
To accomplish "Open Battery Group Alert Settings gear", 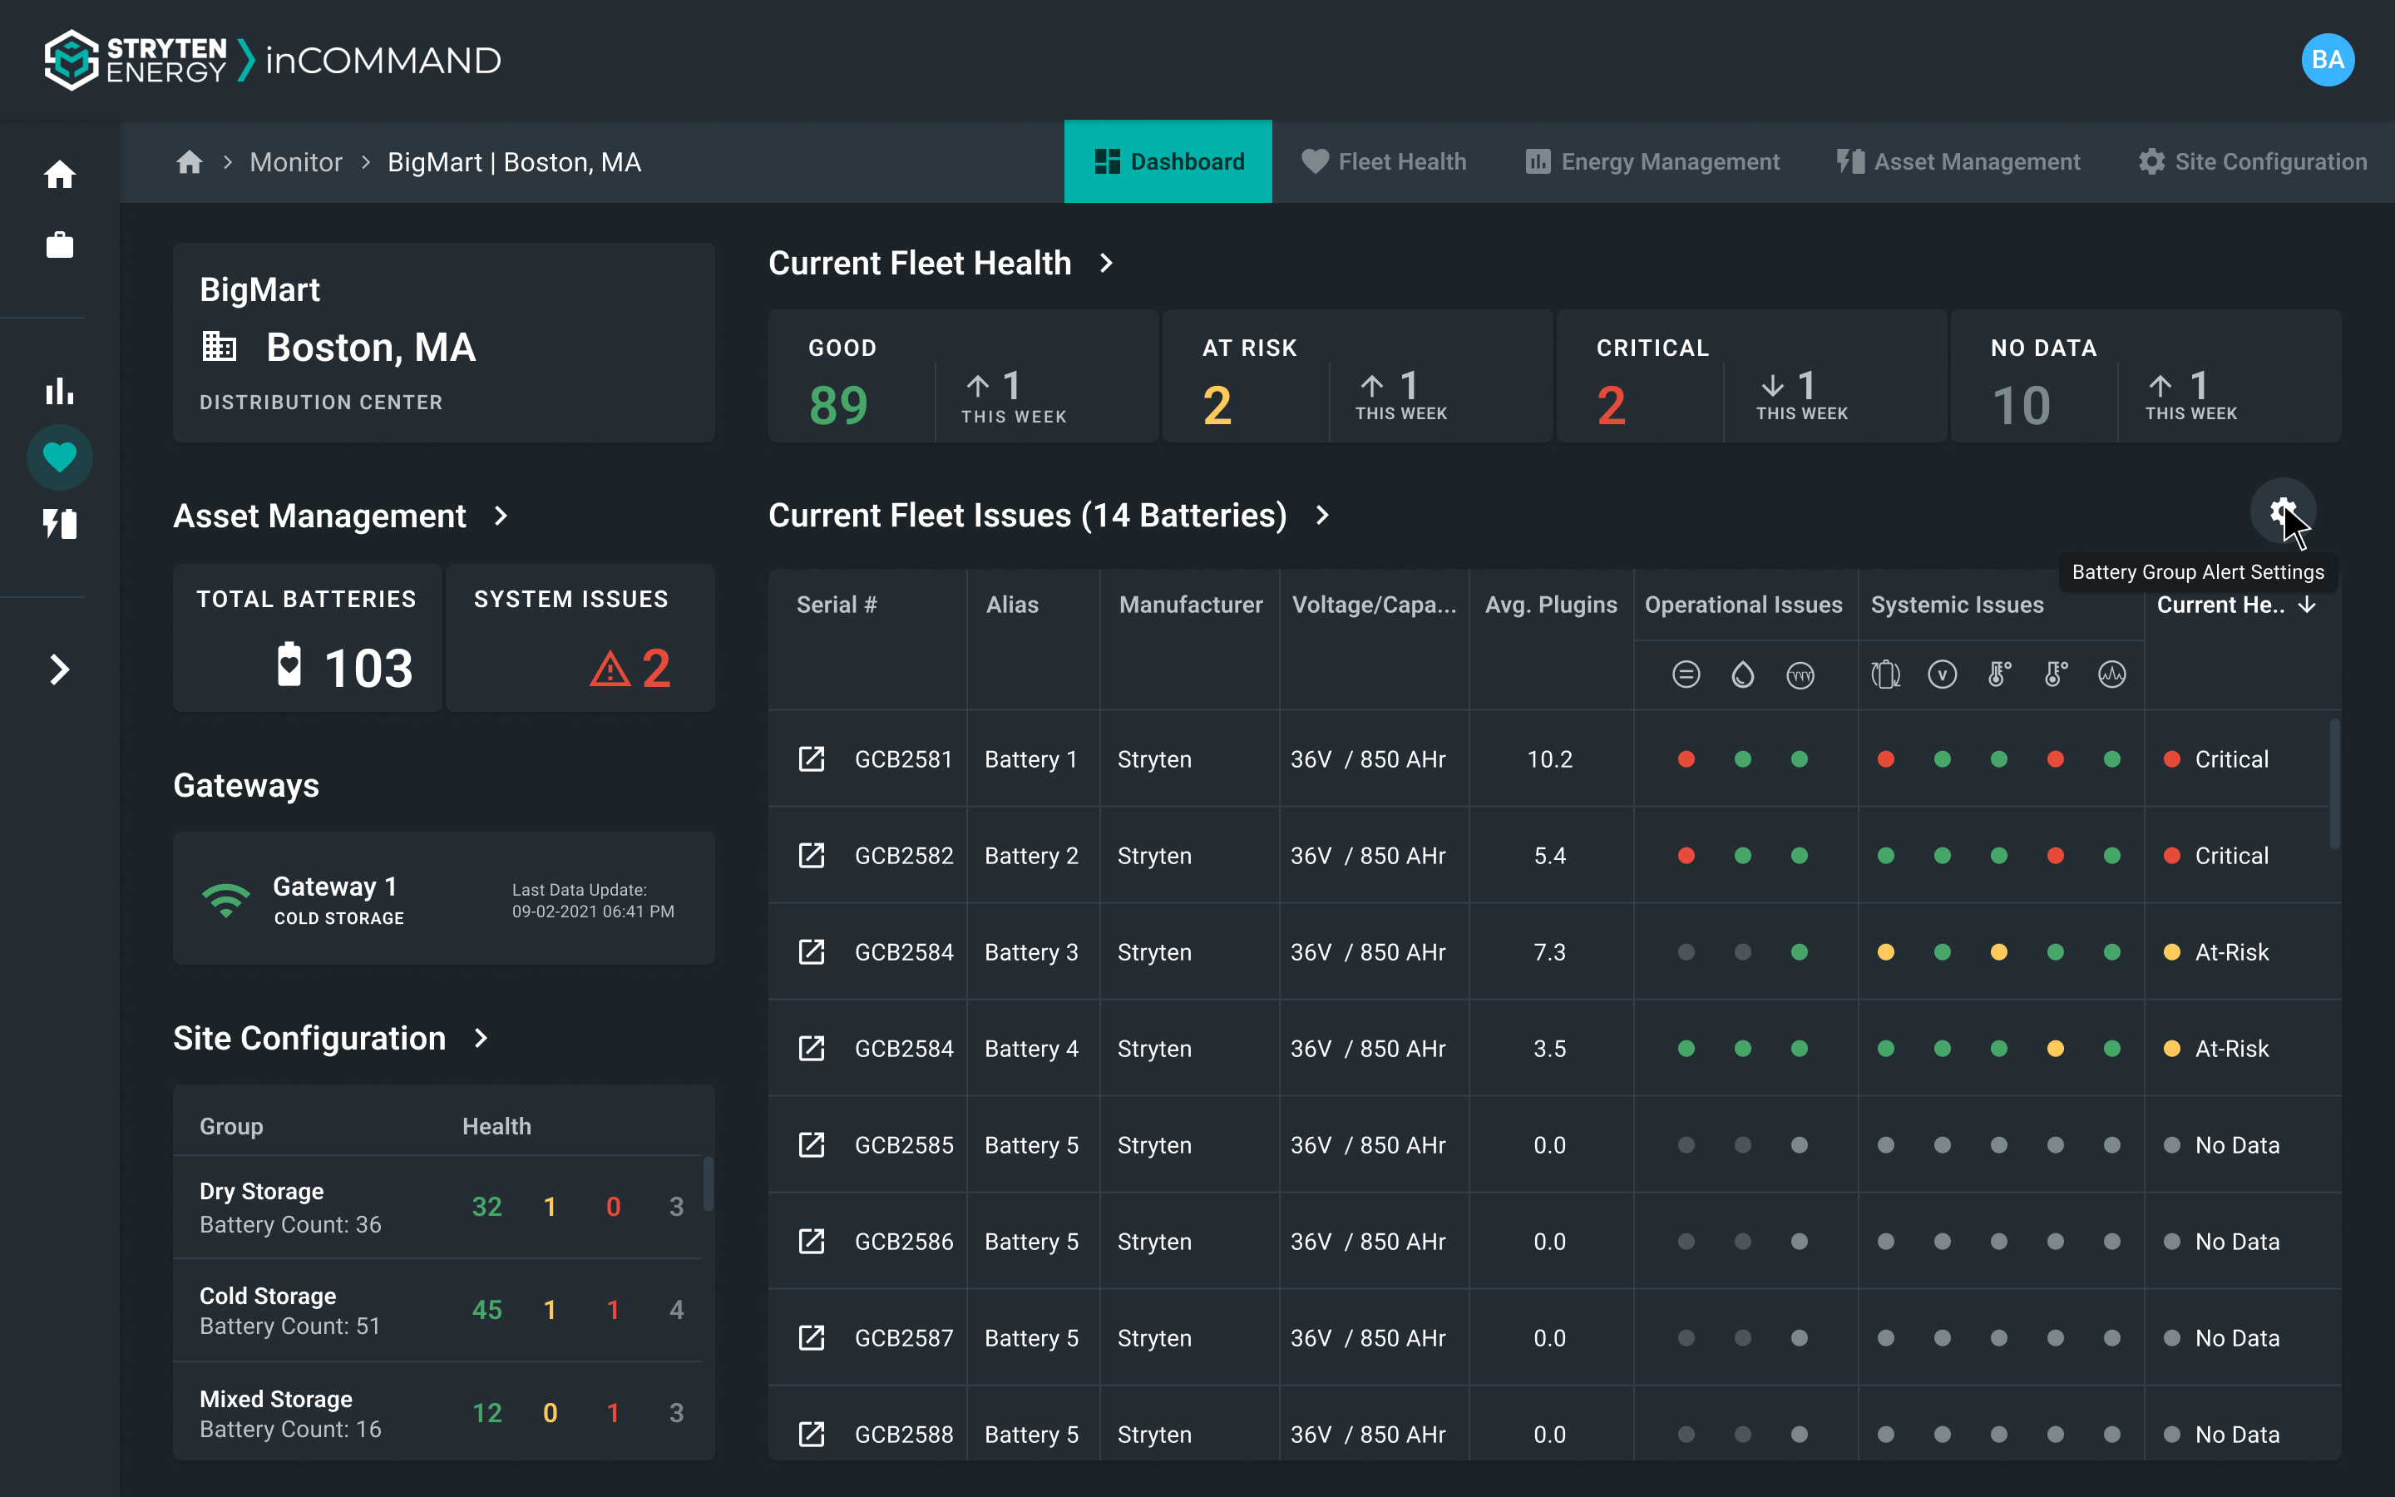I will pyautogui.click(x=2282, y=511).
